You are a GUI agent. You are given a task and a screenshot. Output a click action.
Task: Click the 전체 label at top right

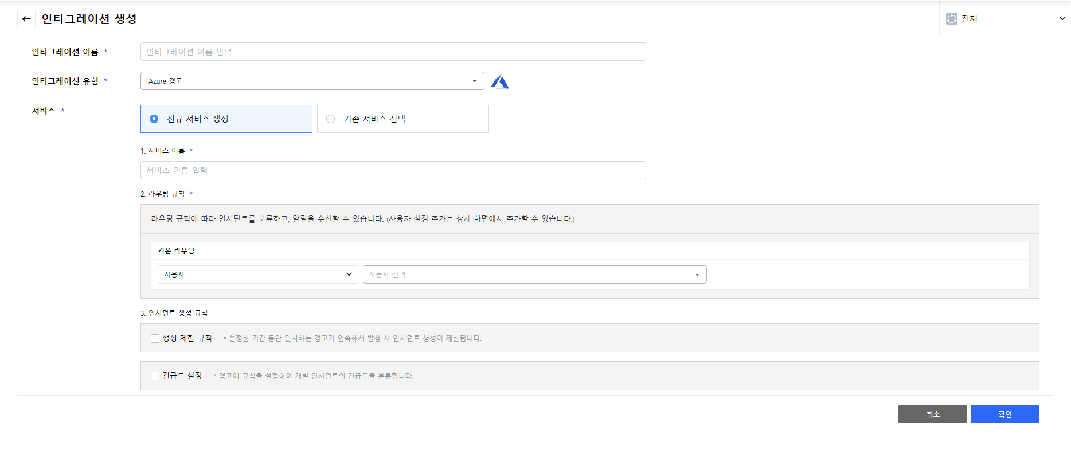tap(970, 19)
